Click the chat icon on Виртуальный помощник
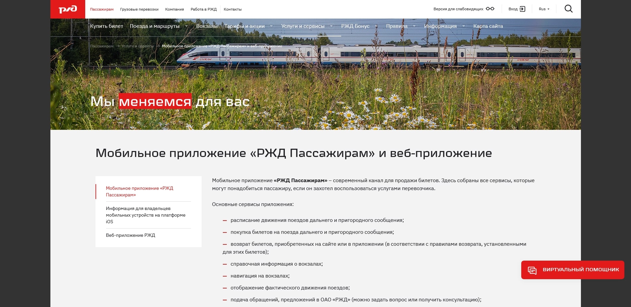Image resolution: width=631 pixels, height=307 pixels. click(533, 270)
